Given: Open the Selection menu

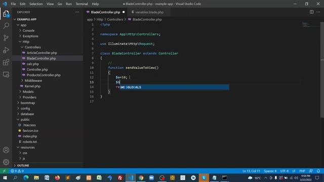Looking at the screenshot, I should click(36, 4).
